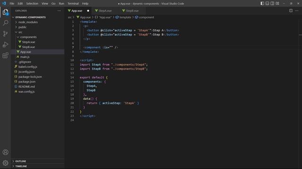Screen dimensions: 302x169
Task: Open the Go menu
Action: [53, 3]
